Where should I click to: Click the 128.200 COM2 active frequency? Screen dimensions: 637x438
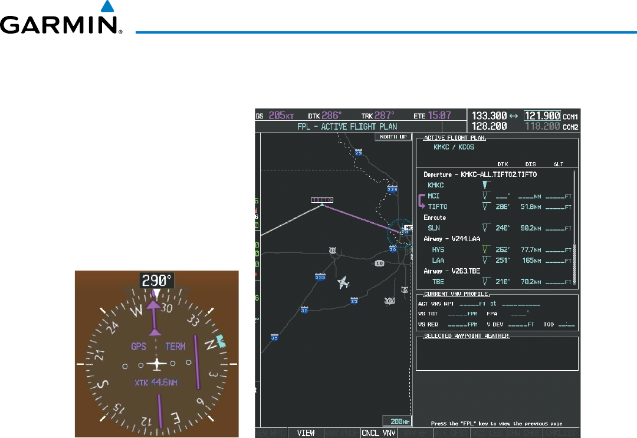pyautogui.click(x=489, y=126)
